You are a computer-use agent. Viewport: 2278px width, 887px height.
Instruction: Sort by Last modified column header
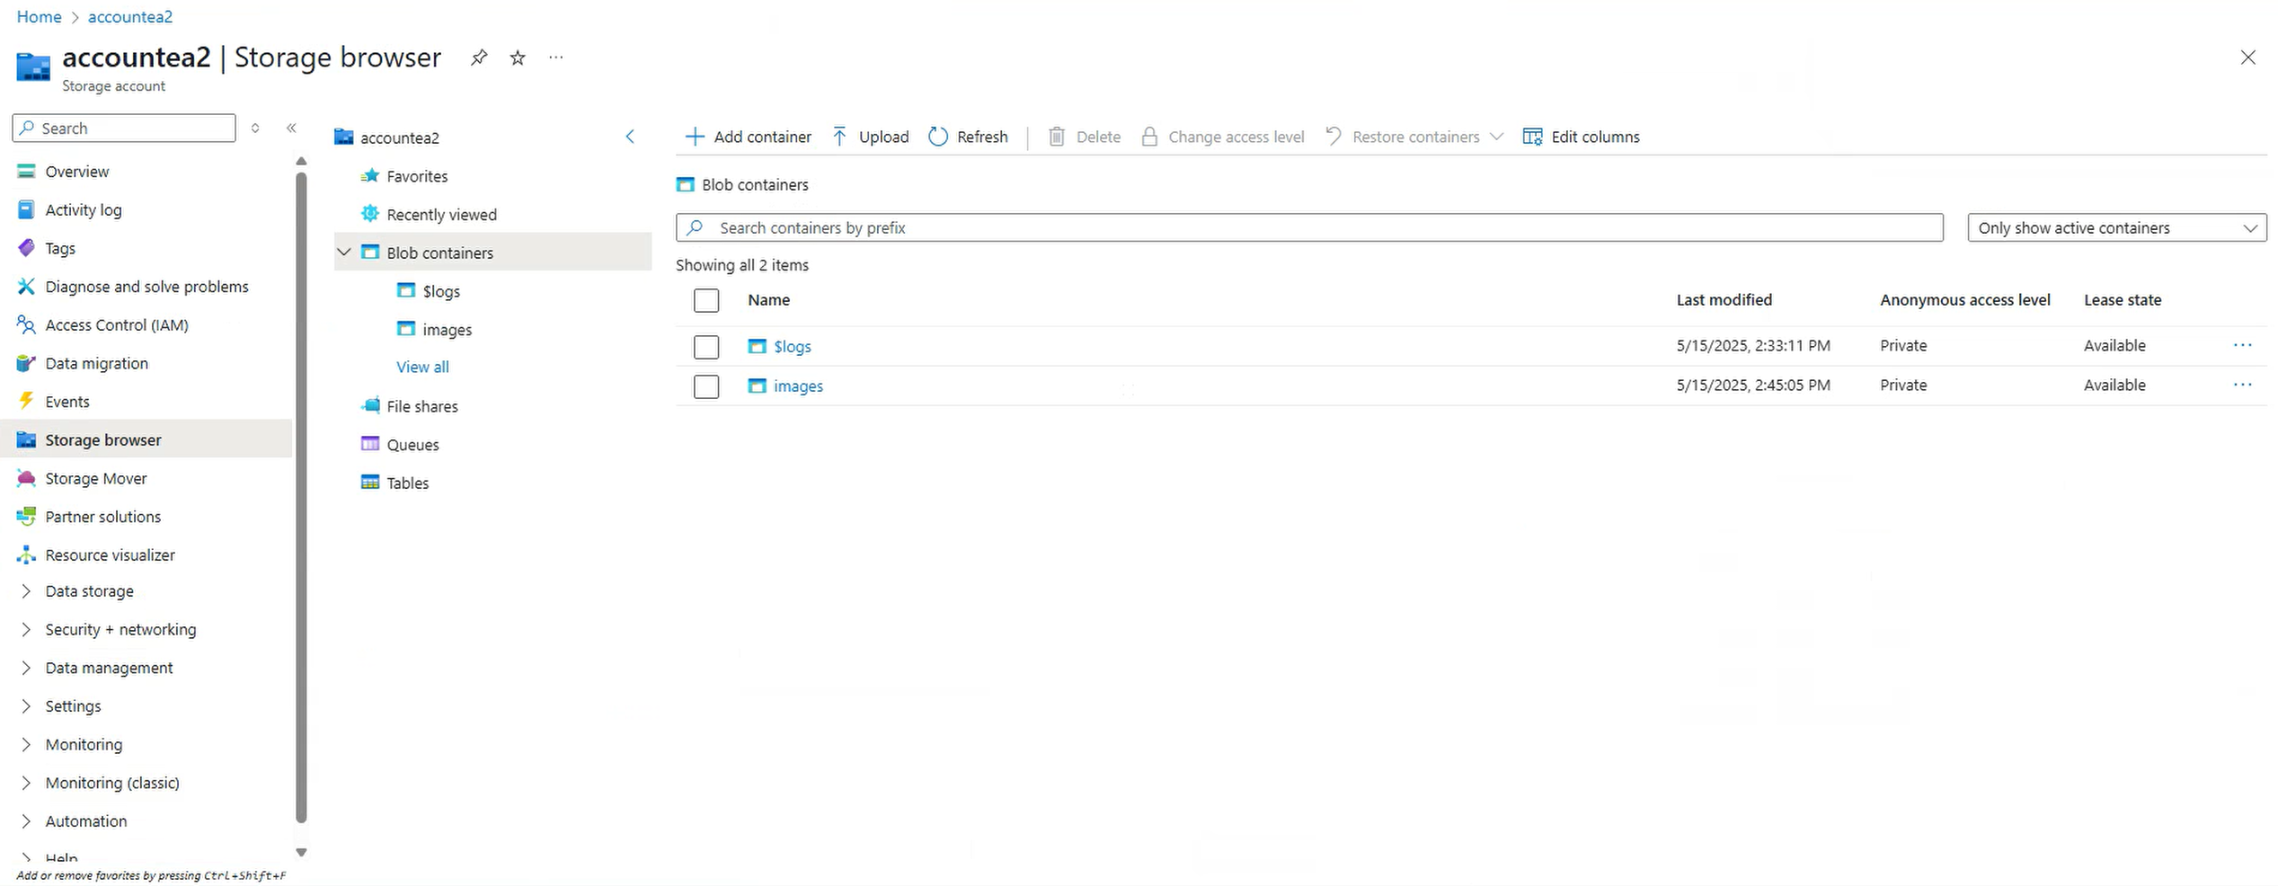point(1724,300)
